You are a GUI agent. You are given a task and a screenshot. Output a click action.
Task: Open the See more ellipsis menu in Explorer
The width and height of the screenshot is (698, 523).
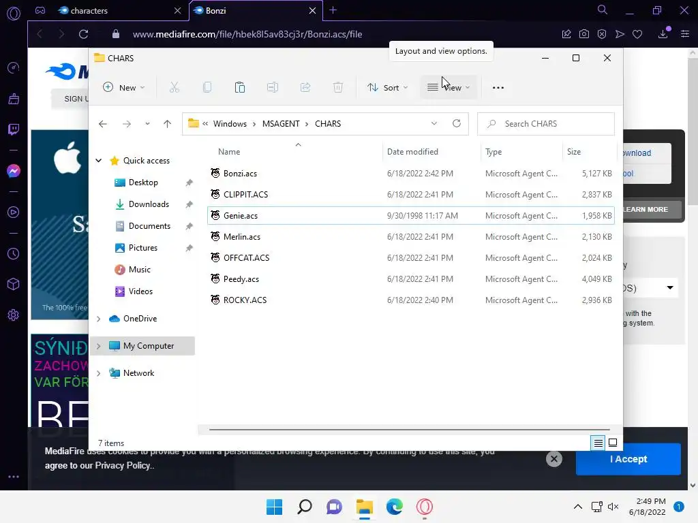click(x=498, y=88)
